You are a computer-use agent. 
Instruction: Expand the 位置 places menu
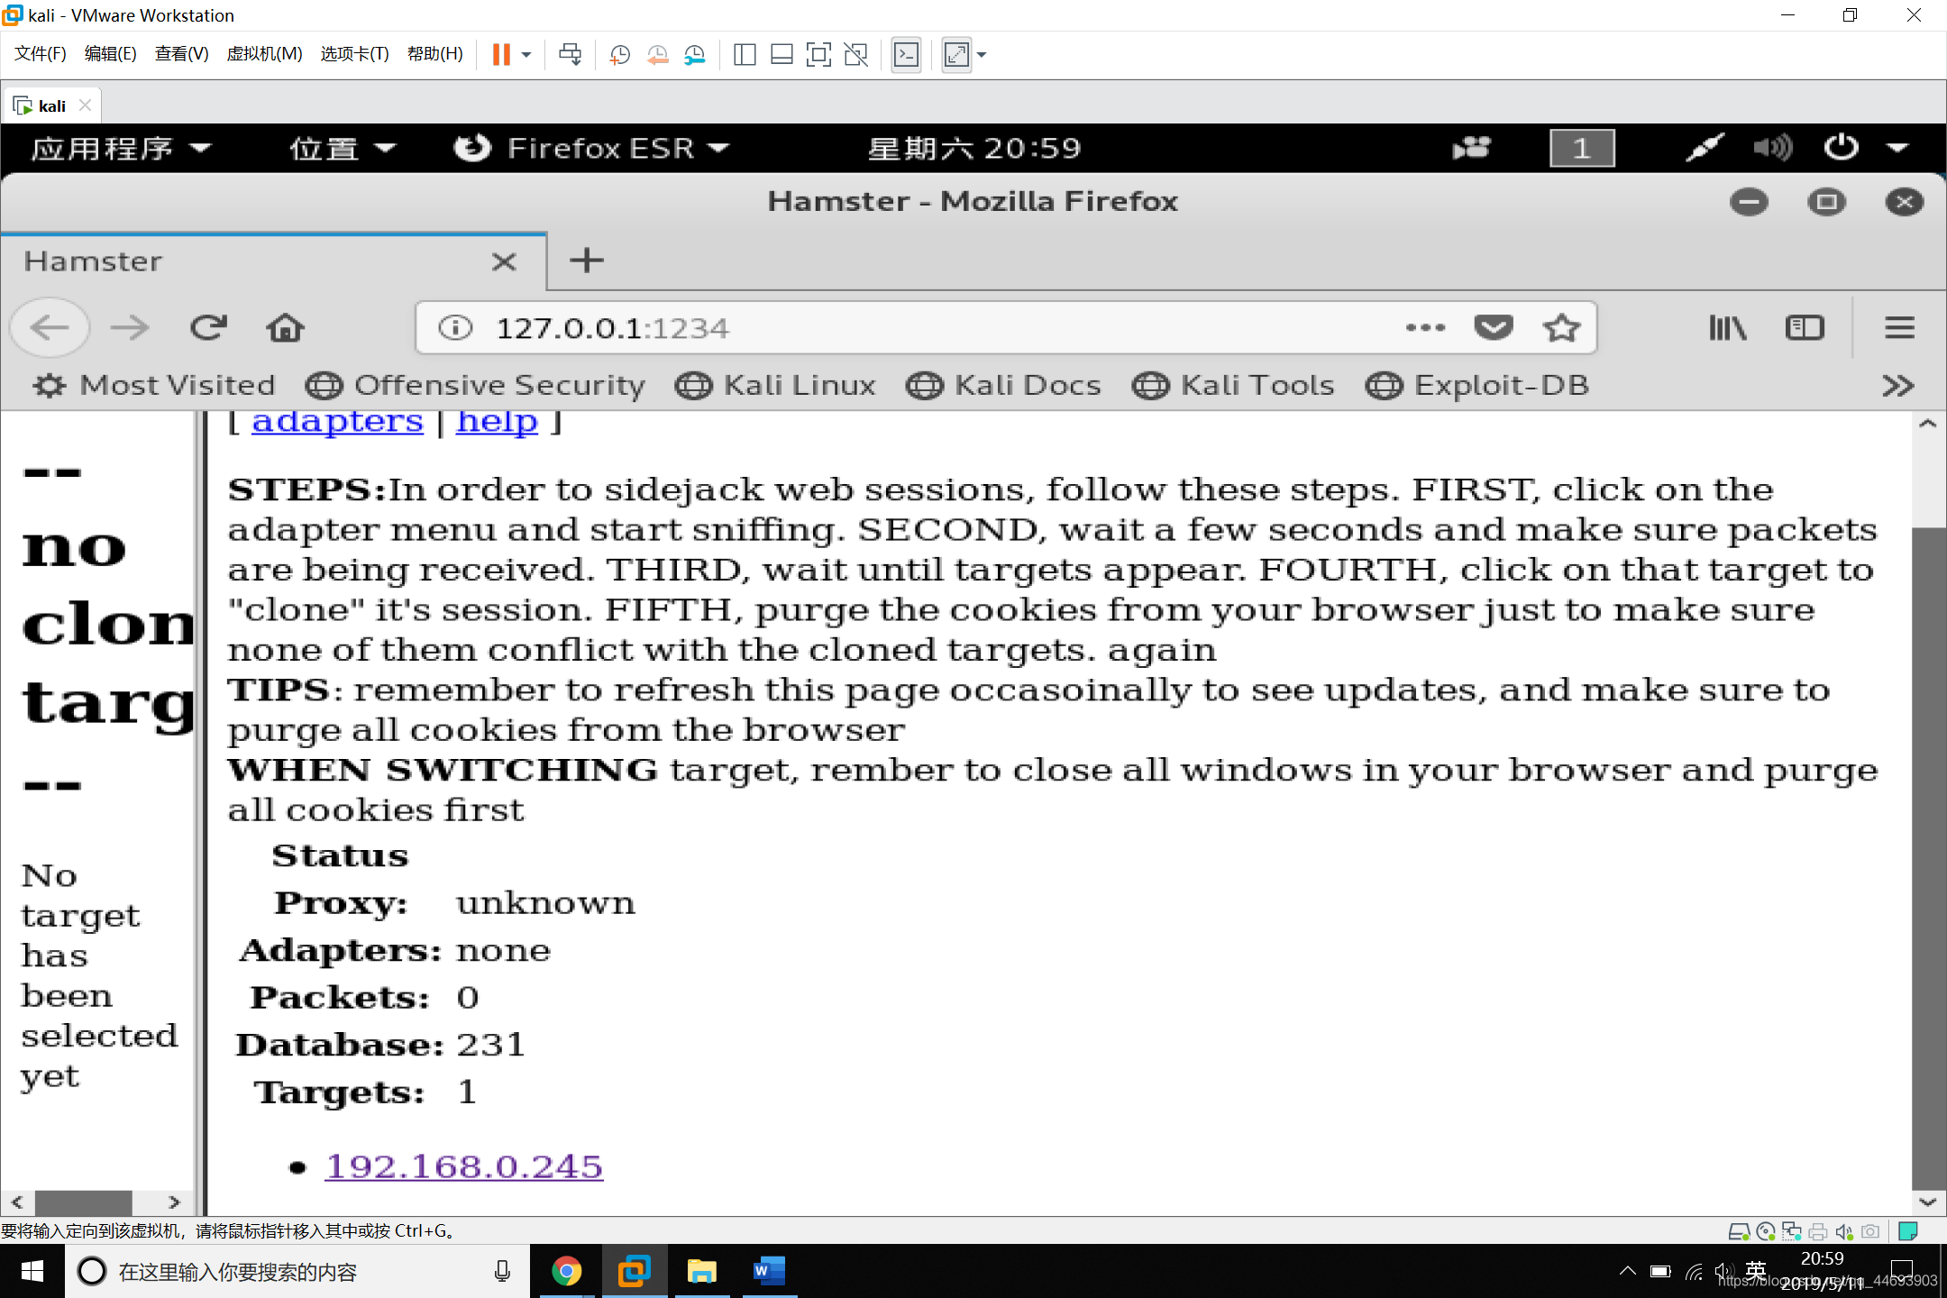pos(343,148)
